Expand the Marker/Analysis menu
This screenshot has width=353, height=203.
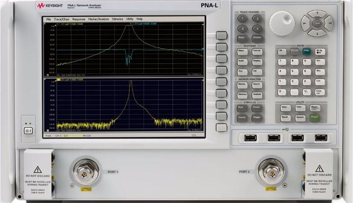[99, 19]
